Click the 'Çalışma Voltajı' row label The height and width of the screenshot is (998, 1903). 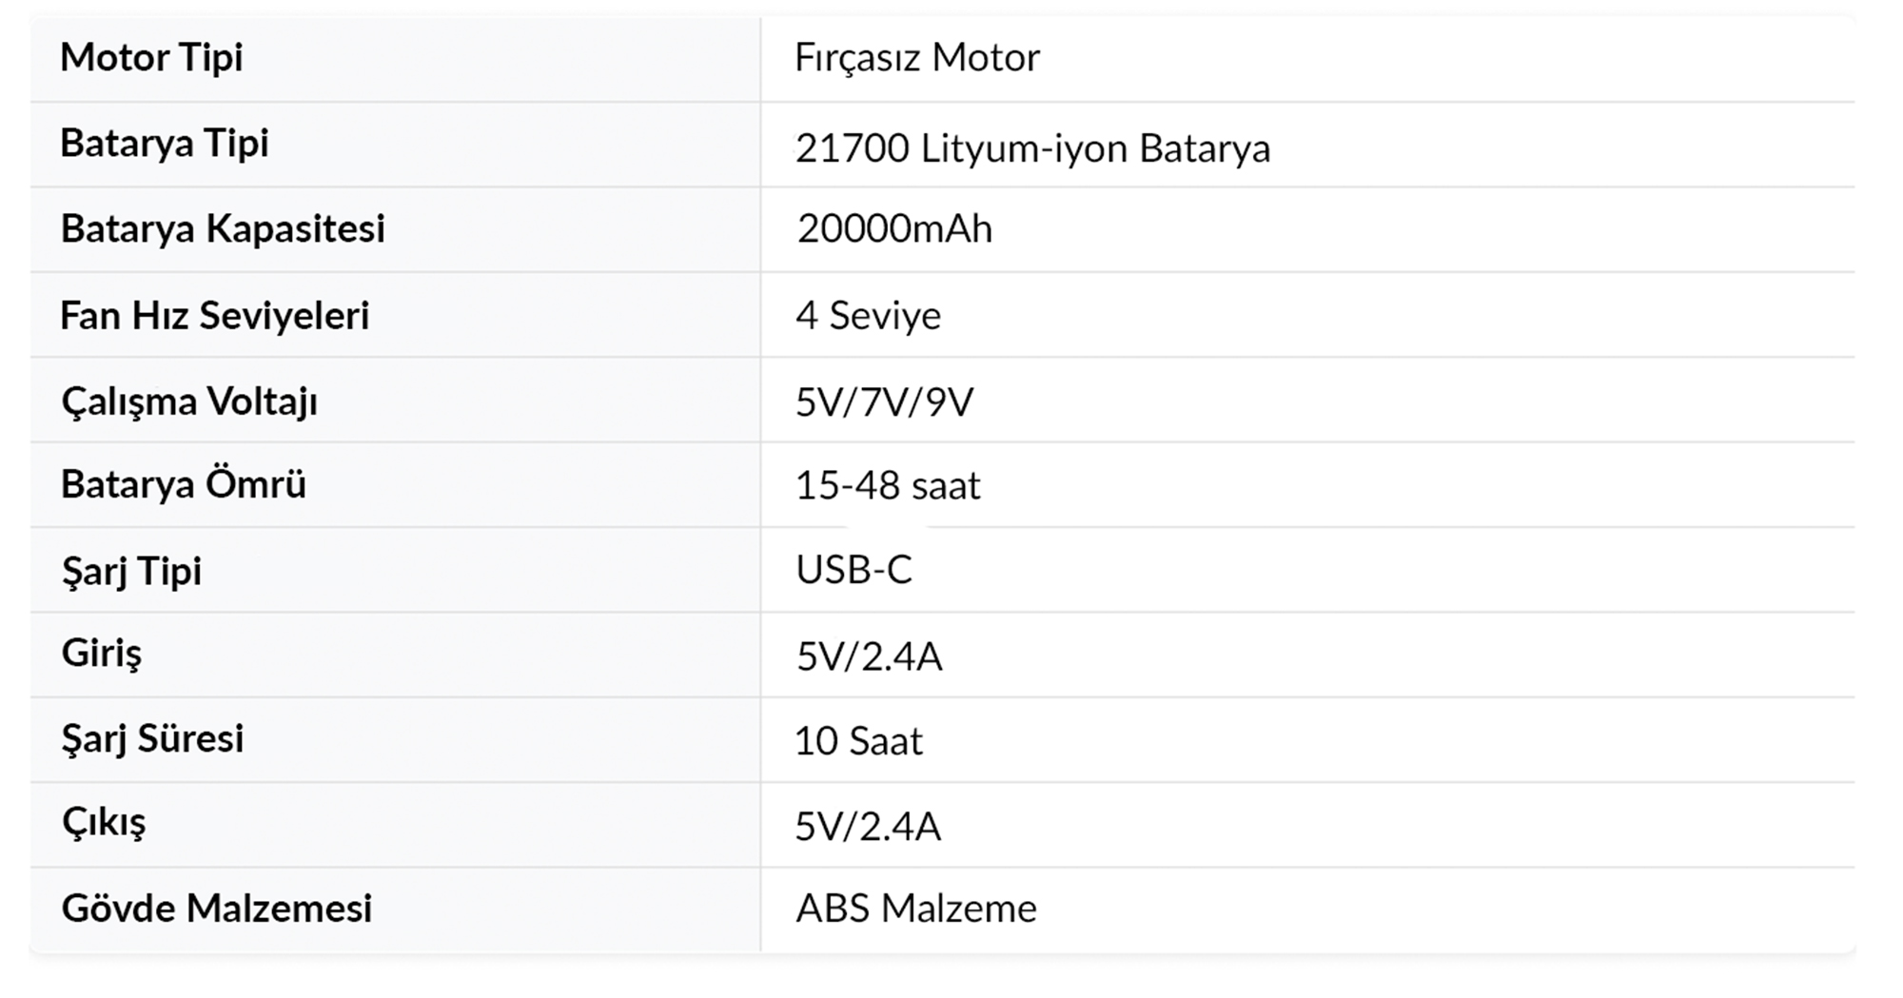pyautogui.click(x=189, y=401)
